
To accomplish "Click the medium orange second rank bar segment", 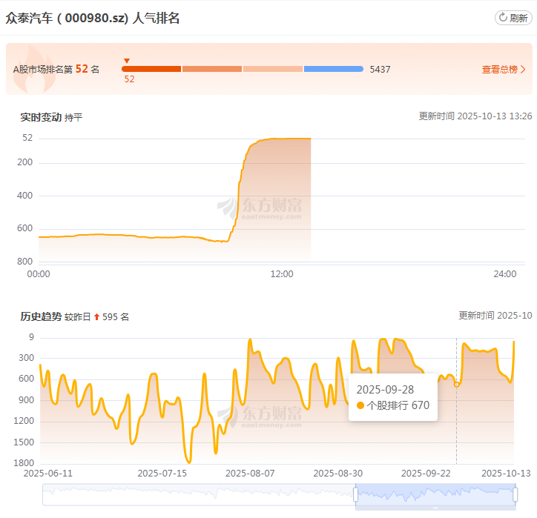I will click(x=212, y=69).
